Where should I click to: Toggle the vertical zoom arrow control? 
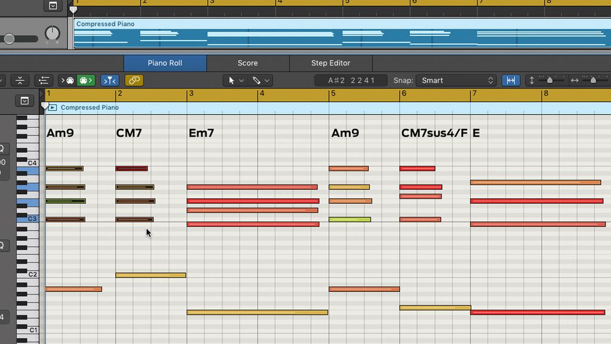(x=530, y=80)
